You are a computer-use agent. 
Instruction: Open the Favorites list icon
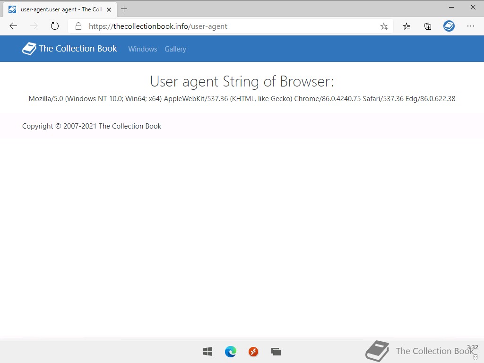(x=406, y=26)
